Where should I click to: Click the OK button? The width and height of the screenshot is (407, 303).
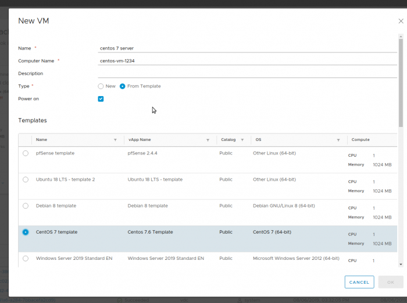[x=391, y=282]
